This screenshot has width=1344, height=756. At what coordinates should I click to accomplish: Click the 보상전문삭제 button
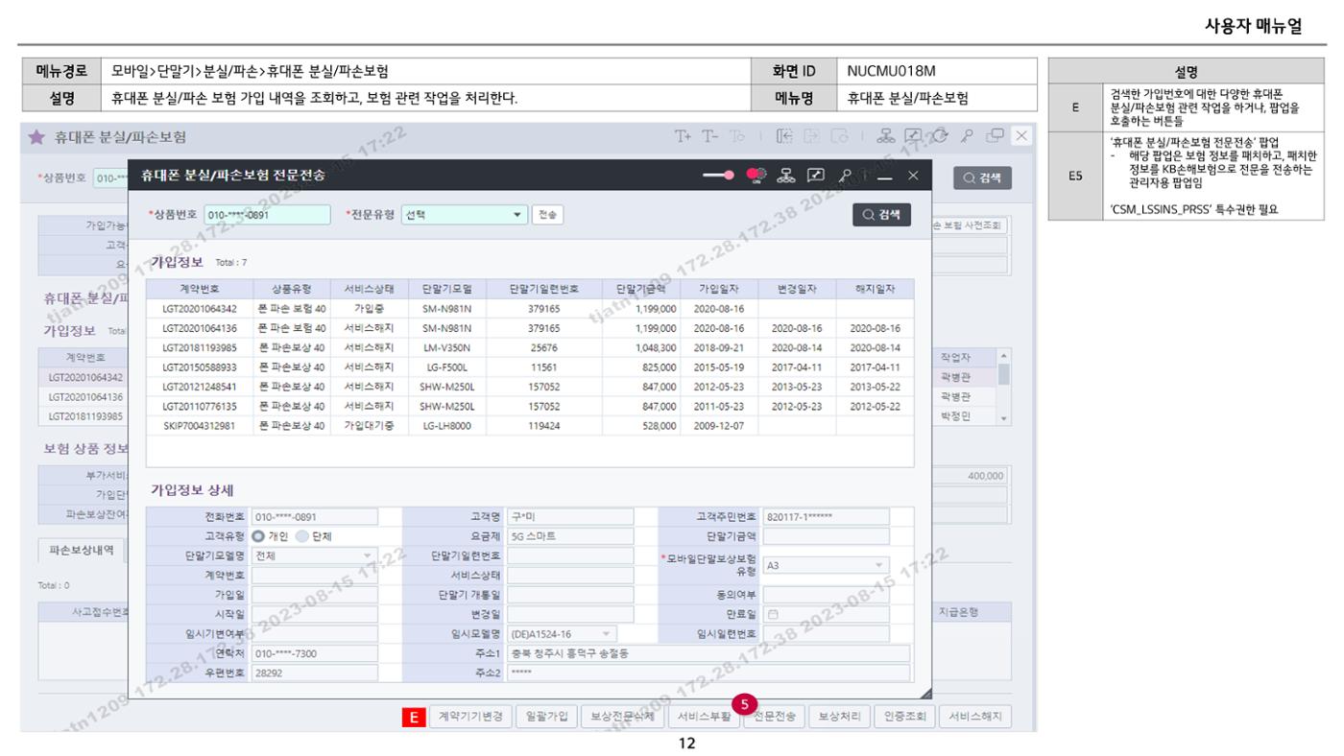pos(622,716)
